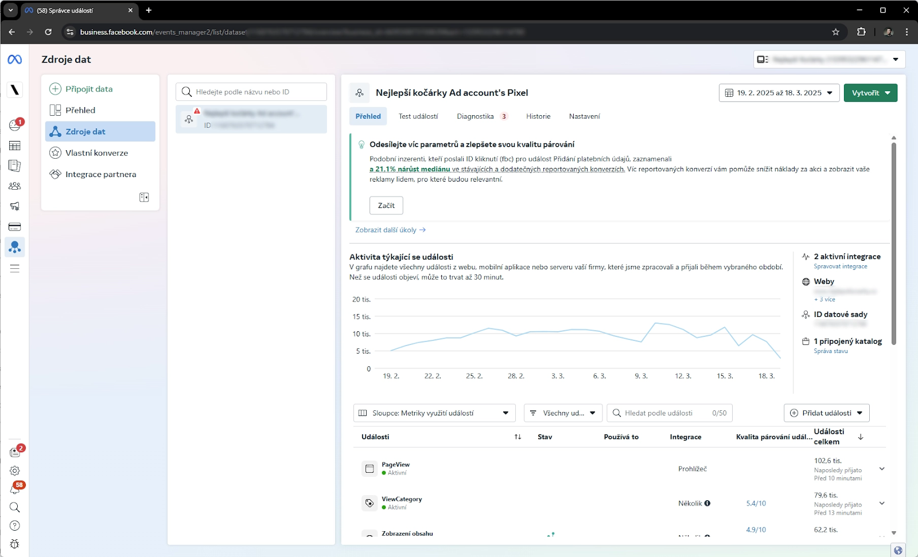This screenshot has width=918, height=557.
Task: Open the Spravovat integrace link
Action: pyautogui.click(x=841, y=266)
